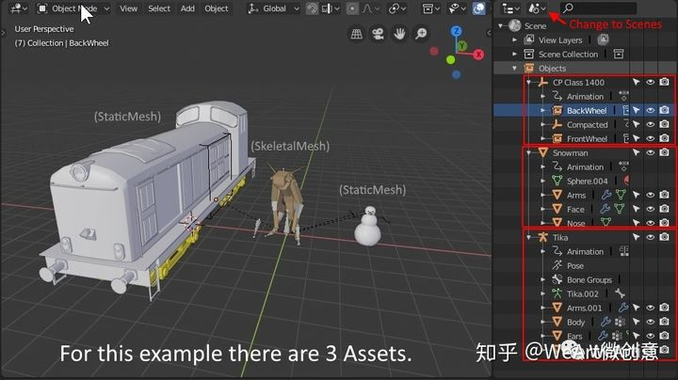Toggle selectability arrow for Body

[x=636, y=322]
